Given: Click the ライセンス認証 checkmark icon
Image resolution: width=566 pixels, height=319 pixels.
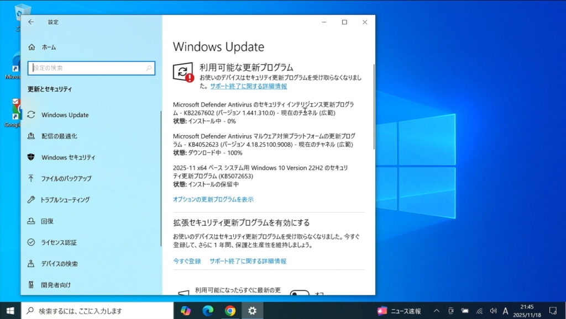Looking at the screenshot, I should click(31, 242).
